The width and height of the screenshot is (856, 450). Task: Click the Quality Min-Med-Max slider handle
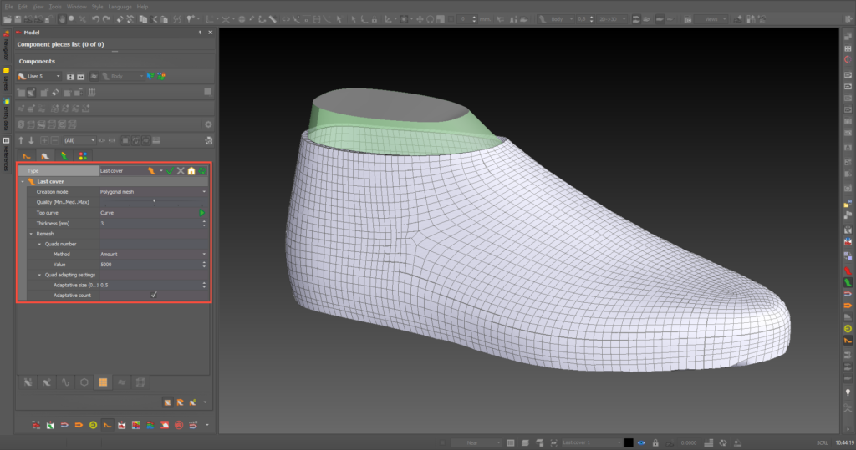pyautogui.click(x=154, y=201)
